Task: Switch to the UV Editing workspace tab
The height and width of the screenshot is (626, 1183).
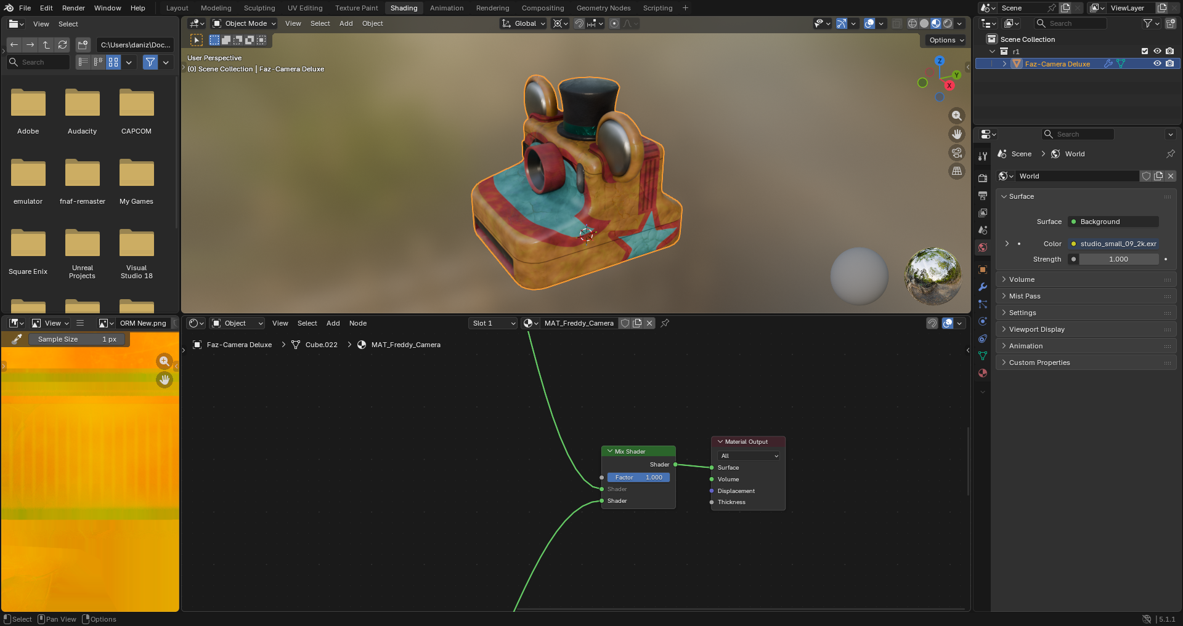Action: tap(305, 8)
